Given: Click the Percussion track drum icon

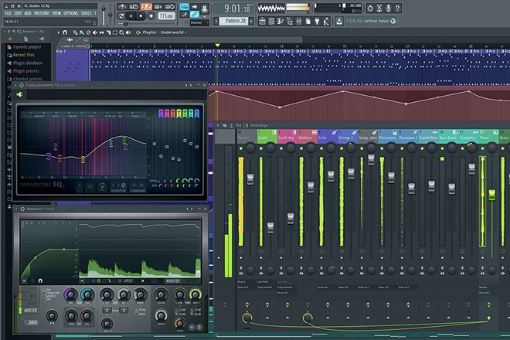Looking at the screenshot, I should [x=395, y=132].
